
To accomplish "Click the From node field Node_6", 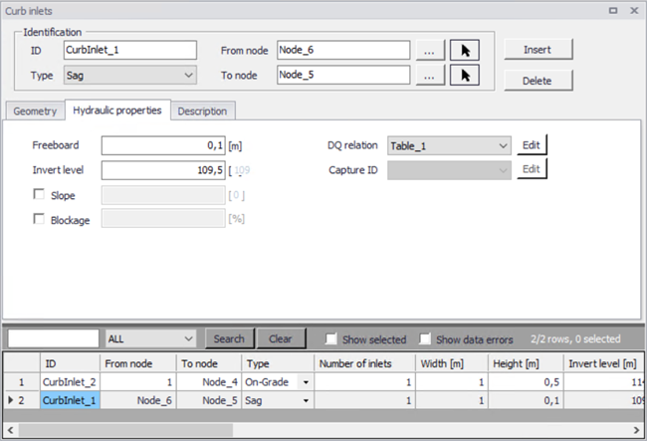I will [x=343, y=50].
